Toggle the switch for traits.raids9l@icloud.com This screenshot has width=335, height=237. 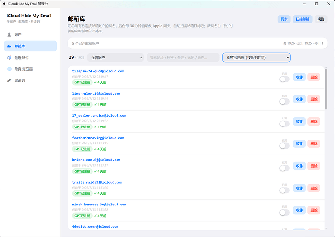coord(285,190)
